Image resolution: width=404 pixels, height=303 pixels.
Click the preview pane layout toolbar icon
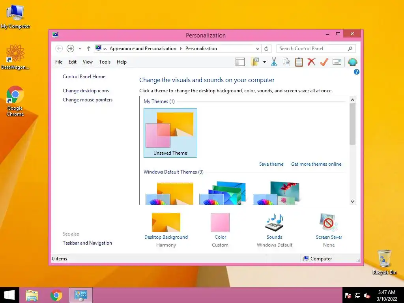tap(240, 62)
